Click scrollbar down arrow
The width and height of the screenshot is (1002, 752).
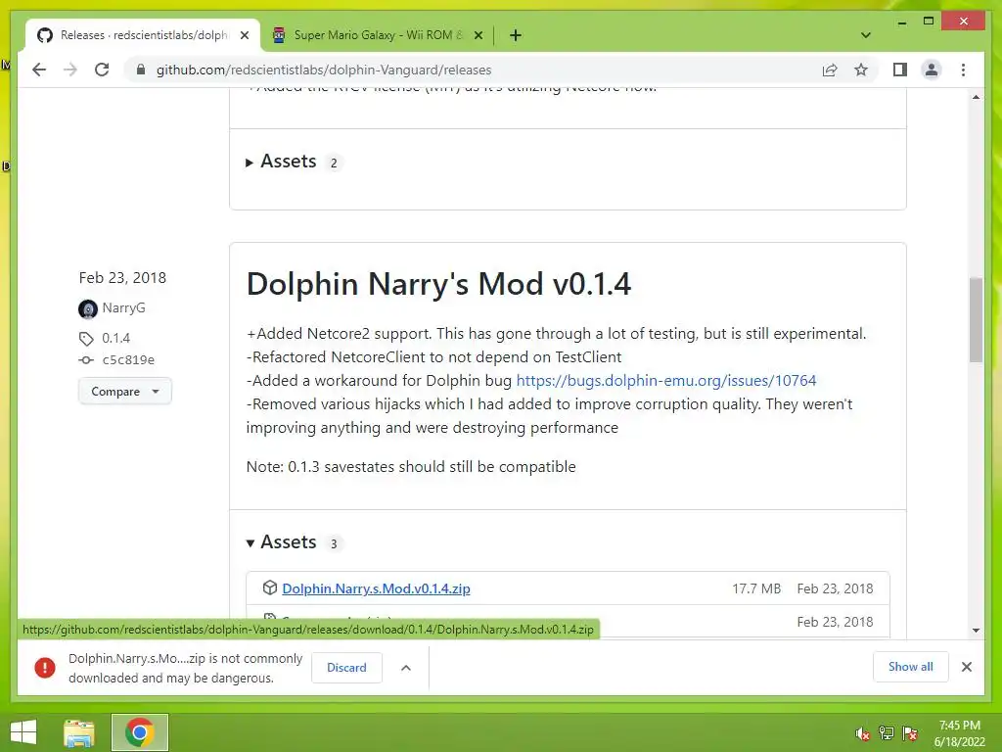coord(976,630)
